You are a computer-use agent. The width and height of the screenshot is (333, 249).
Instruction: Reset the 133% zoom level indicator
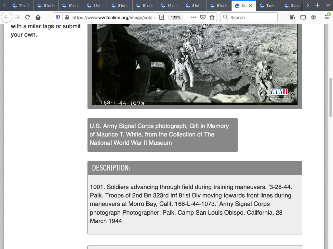pos(176,17)
